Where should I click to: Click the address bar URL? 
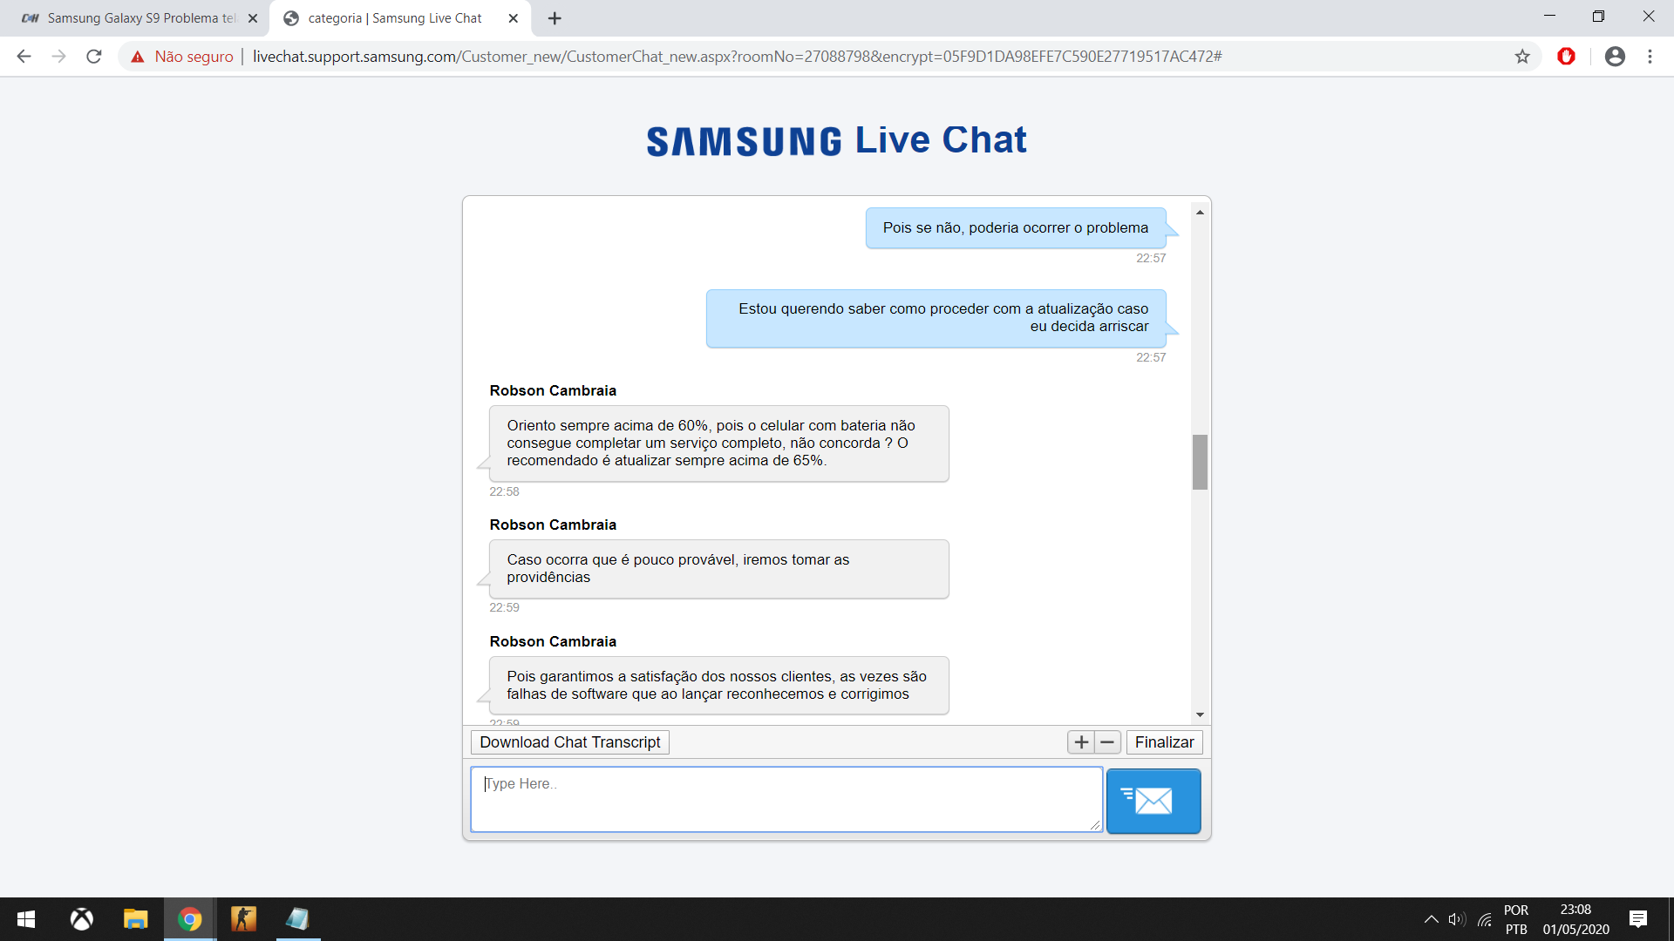(737, 57)
